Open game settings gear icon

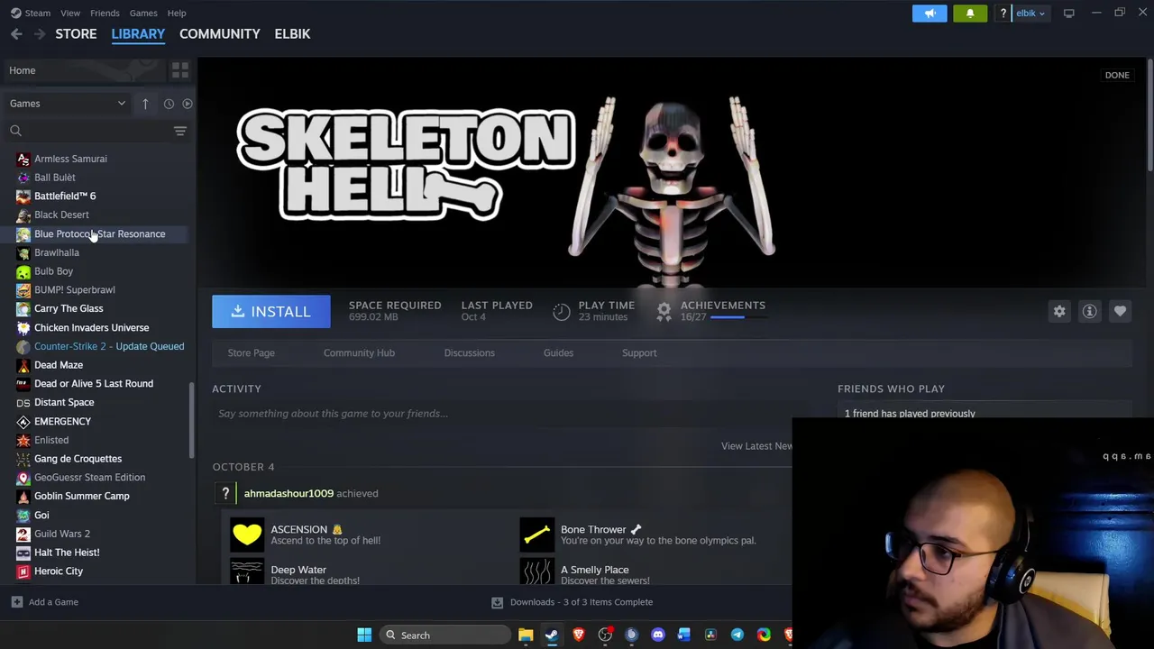(1059, 311)
